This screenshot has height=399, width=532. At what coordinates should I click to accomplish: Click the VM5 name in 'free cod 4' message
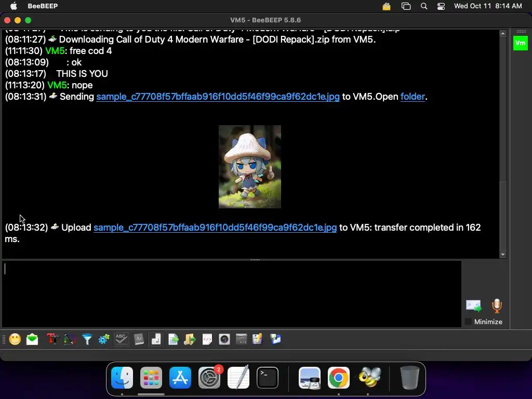coord(55,51)
